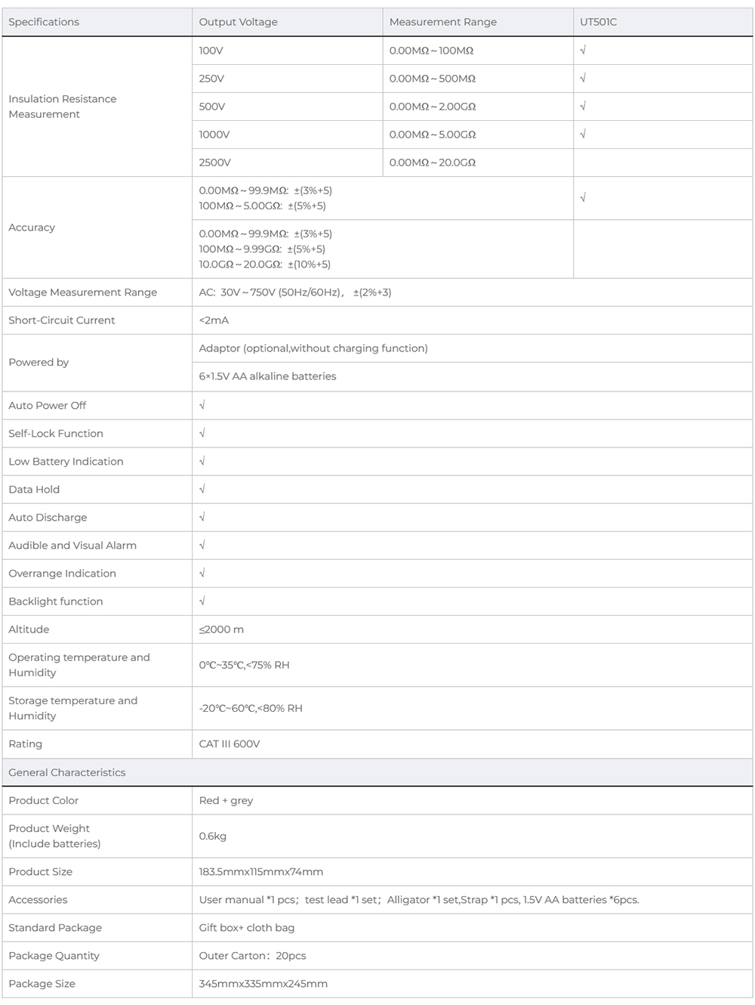Viewport: 755px width, 1005px height.
Task: Click the 6×1.5V AA alkaline batteries cell
Action: (x=268, y=376)
